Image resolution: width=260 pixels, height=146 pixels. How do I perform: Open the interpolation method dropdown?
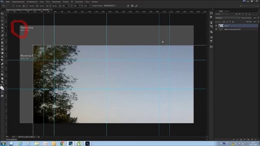pyautogui.click(x=109, y=6)
